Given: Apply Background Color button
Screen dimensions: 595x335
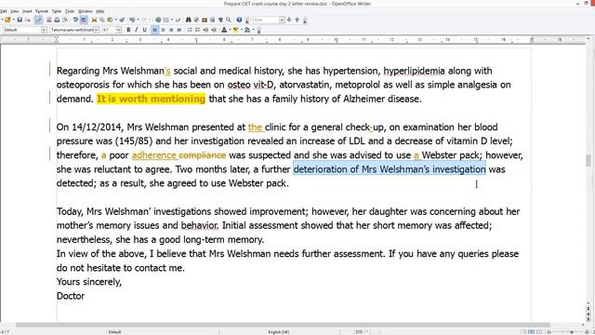Looking at the screenshot, I should [x=247, y=30].
